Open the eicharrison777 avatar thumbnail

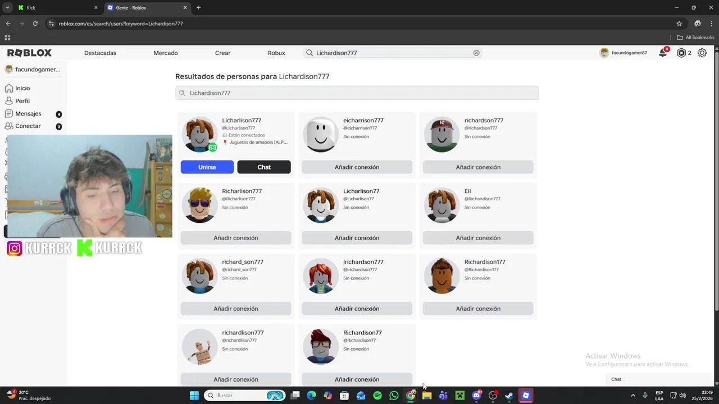321,135
